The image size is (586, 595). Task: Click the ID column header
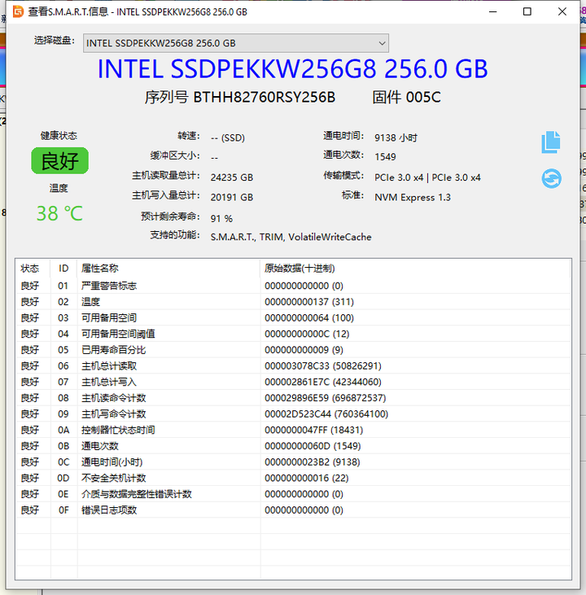pyautogui.click(x=63, y=269)
